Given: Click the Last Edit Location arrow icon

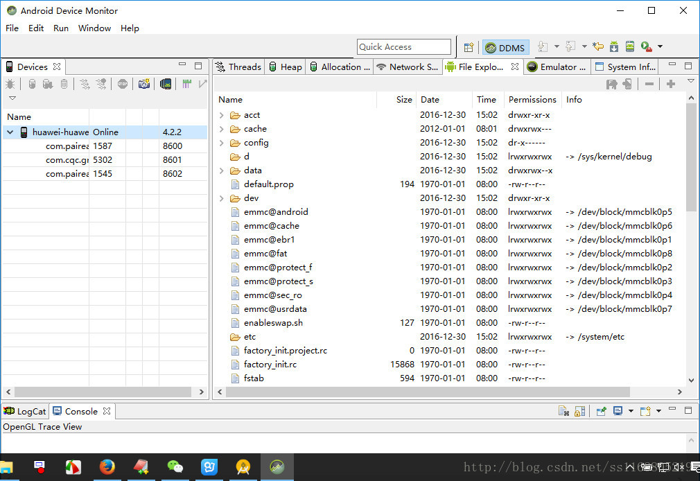Looking at the screenshot, I should 597,46.
